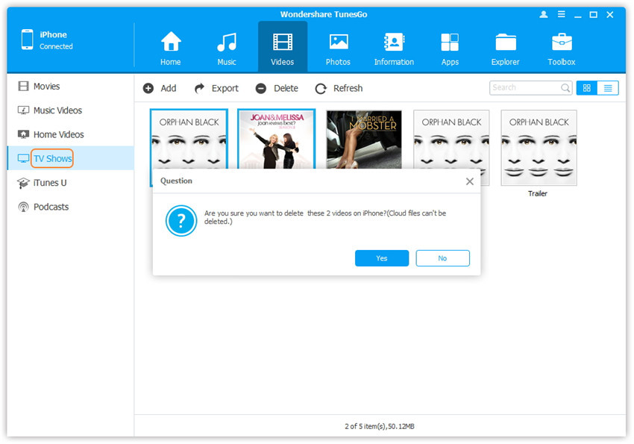The height and width of the screenshot is (444, 634).
Task: Cancel deletion with the No button
Action: (442, 258)
